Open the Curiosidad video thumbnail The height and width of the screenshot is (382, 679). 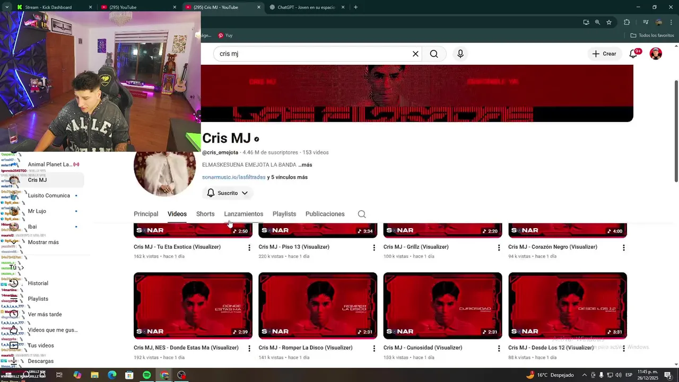(442, 306)
